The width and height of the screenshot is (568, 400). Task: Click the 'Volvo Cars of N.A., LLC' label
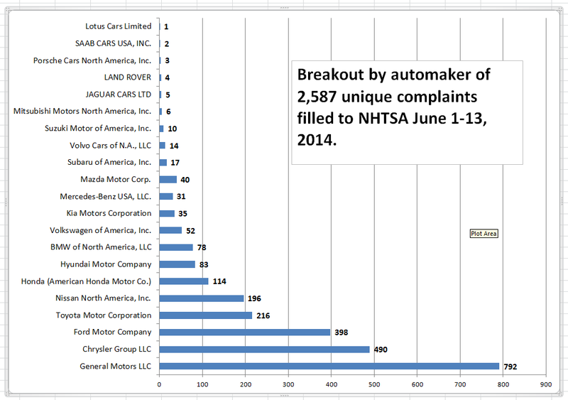click(x=111, y=146)
